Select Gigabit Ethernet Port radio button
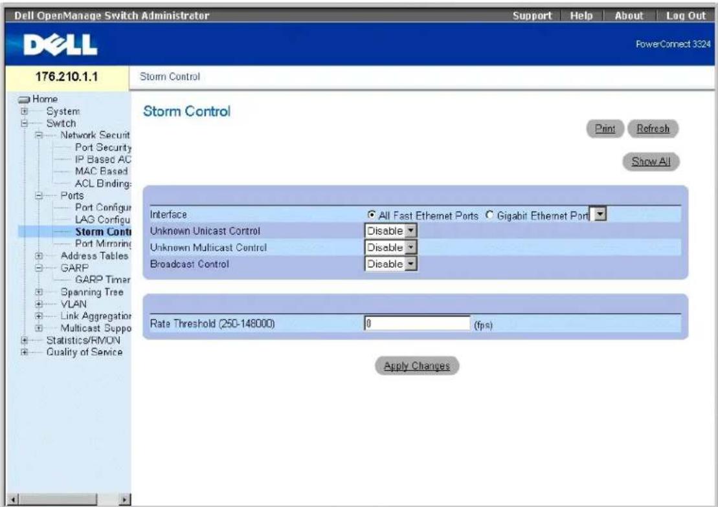 point(489,215)
